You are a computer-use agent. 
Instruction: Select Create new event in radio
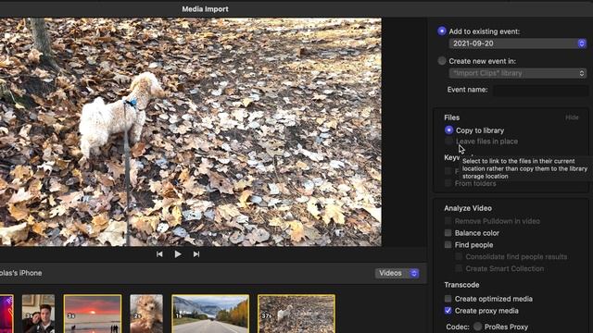pos(442,61)
